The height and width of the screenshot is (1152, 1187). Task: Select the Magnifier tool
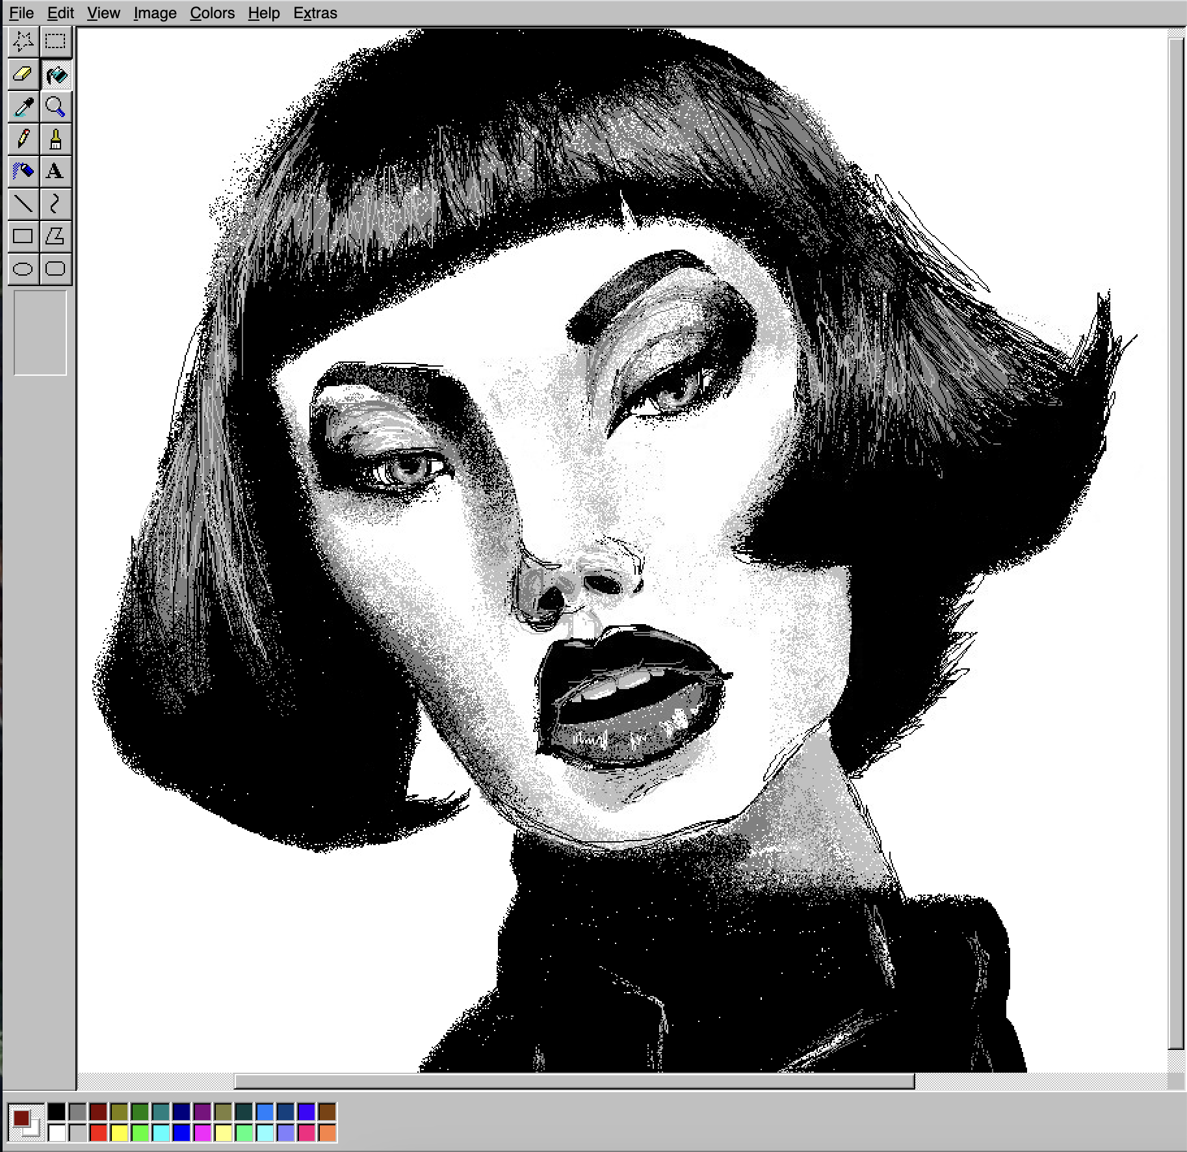tap(56, 107)
